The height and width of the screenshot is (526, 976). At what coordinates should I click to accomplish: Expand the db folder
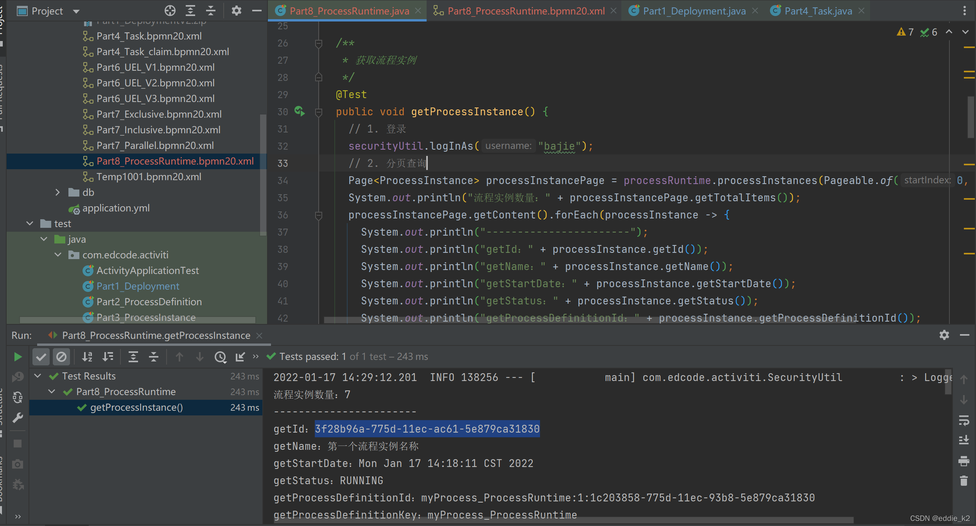tap(57, 192)
